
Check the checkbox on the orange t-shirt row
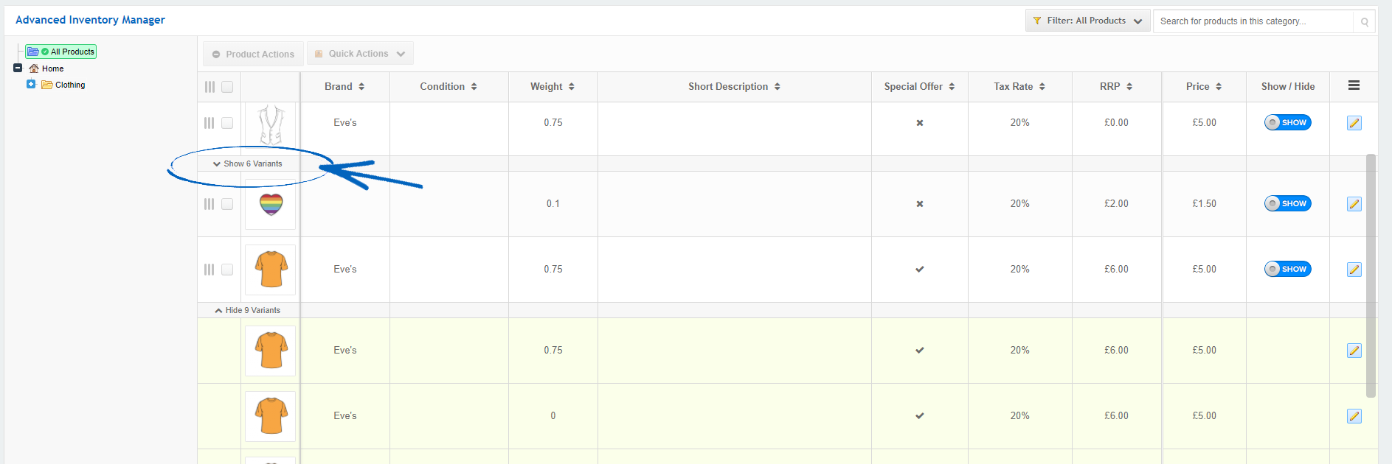227,270
